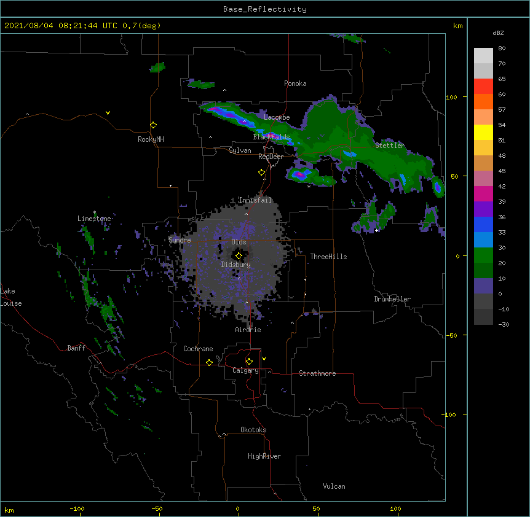Click the Sylvan label

tap(240, 150)
